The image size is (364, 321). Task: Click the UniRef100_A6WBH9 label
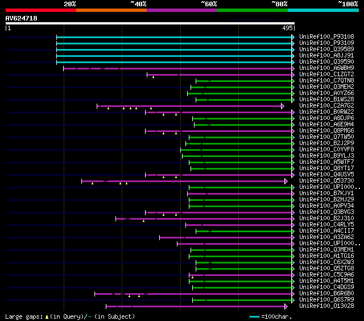326,68
